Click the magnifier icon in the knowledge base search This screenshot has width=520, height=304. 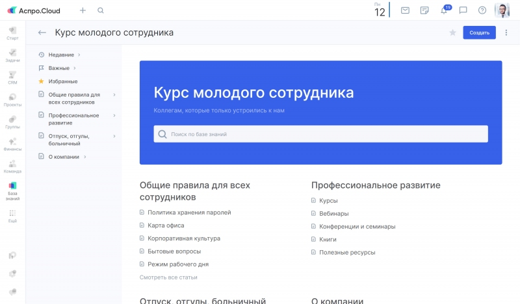click(x=162, y=134)
